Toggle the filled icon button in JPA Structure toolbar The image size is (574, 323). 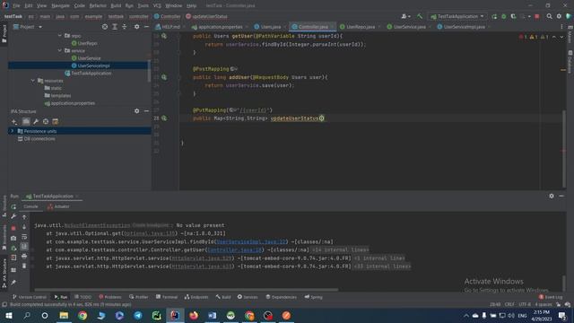pos(26,122)
